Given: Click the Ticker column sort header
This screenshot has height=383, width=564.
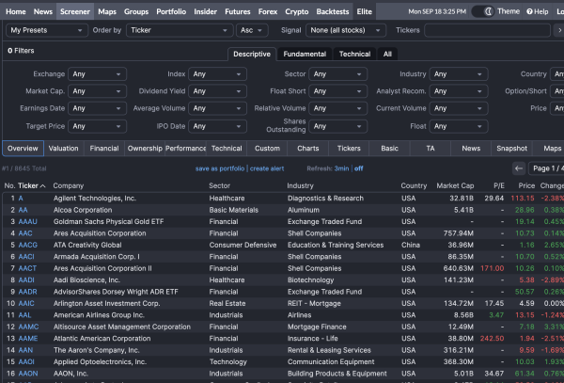Looking at the screenshot, I should click(29, 185).
